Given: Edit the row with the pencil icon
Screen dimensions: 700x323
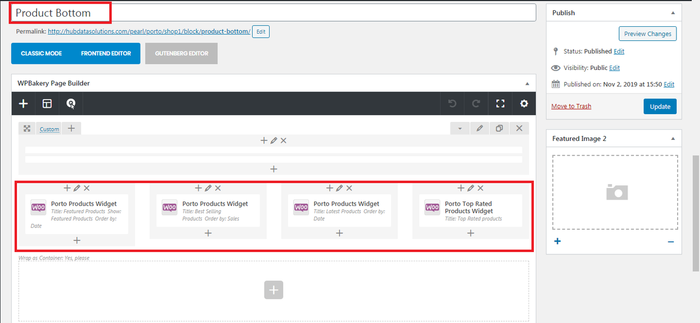Looking at the screenshot, I should (480, 128).
